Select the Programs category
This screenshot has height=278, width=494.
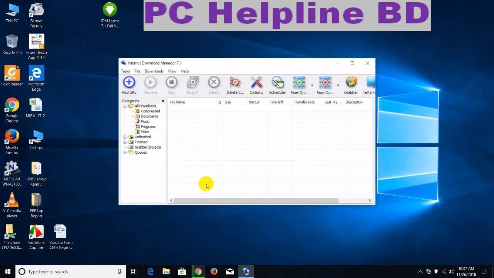148,127
